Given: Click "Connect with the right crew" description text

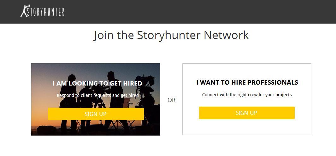Looking at the screenshot, I should coord(247,94).
